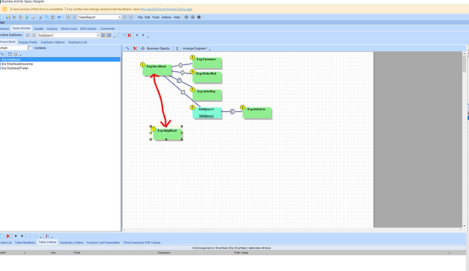
Task: Open the Actions menu
Action: point(167,18)
